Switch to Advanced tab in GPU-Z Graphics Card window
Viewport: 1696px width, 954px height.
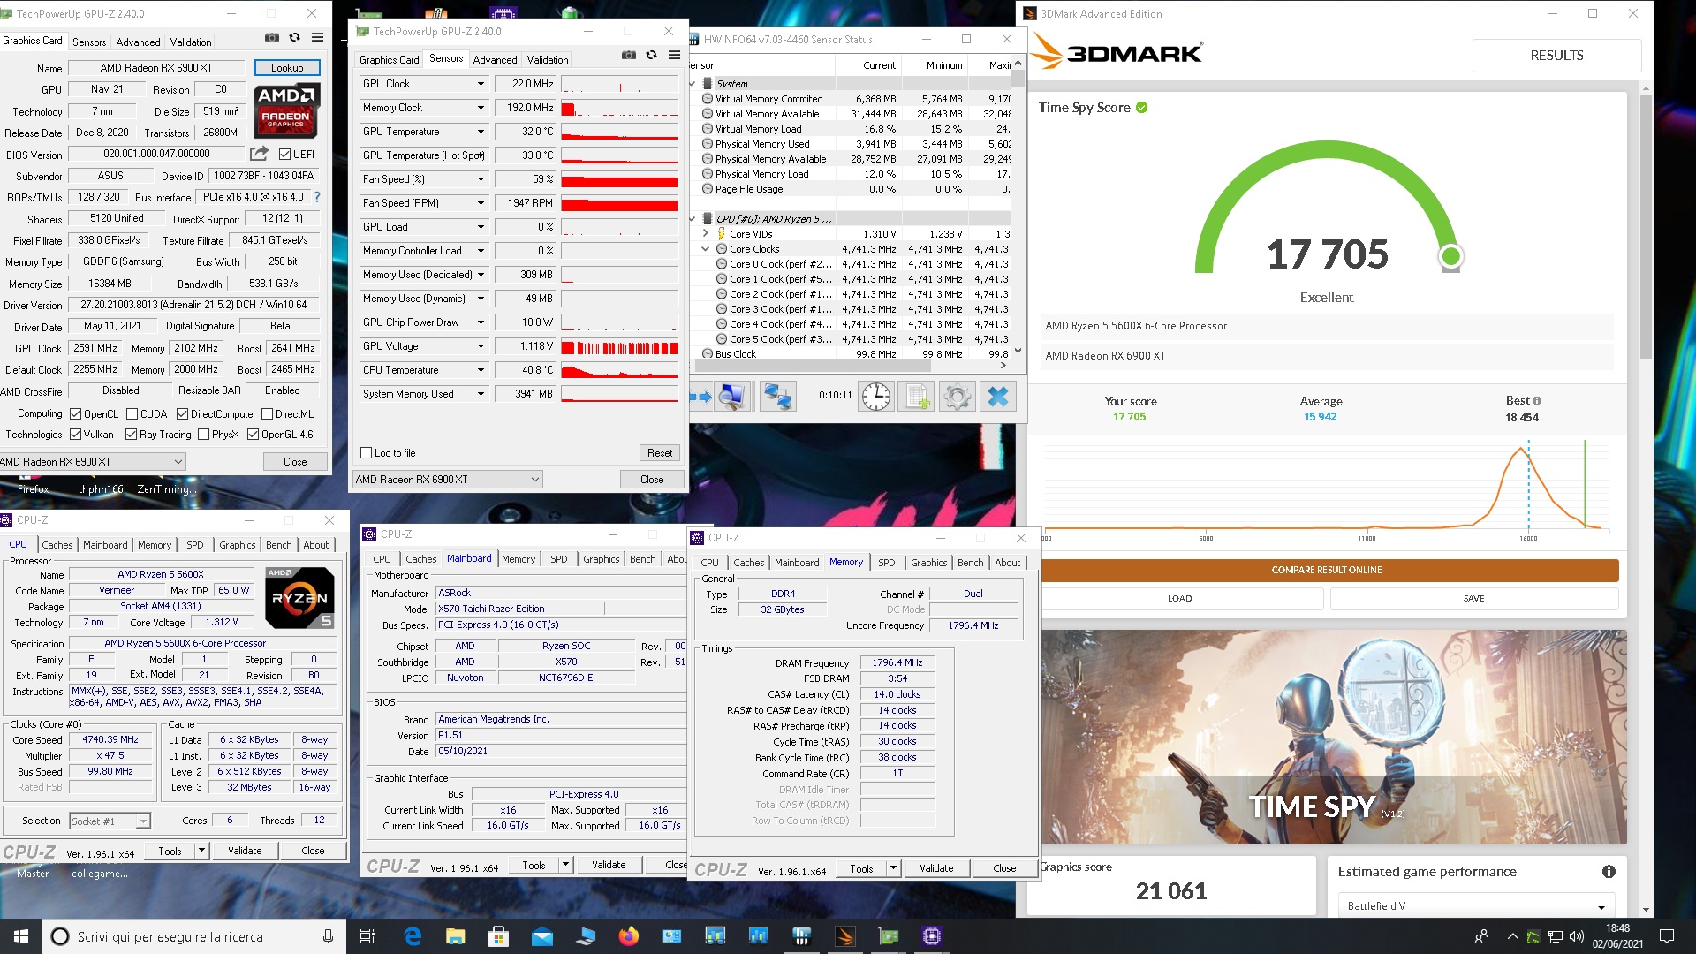click(x=139, y=42)
